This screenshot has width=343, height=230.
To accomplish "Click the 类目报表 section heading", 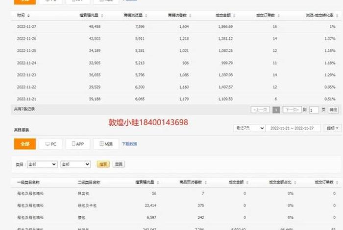I will (x=22, y=130).
